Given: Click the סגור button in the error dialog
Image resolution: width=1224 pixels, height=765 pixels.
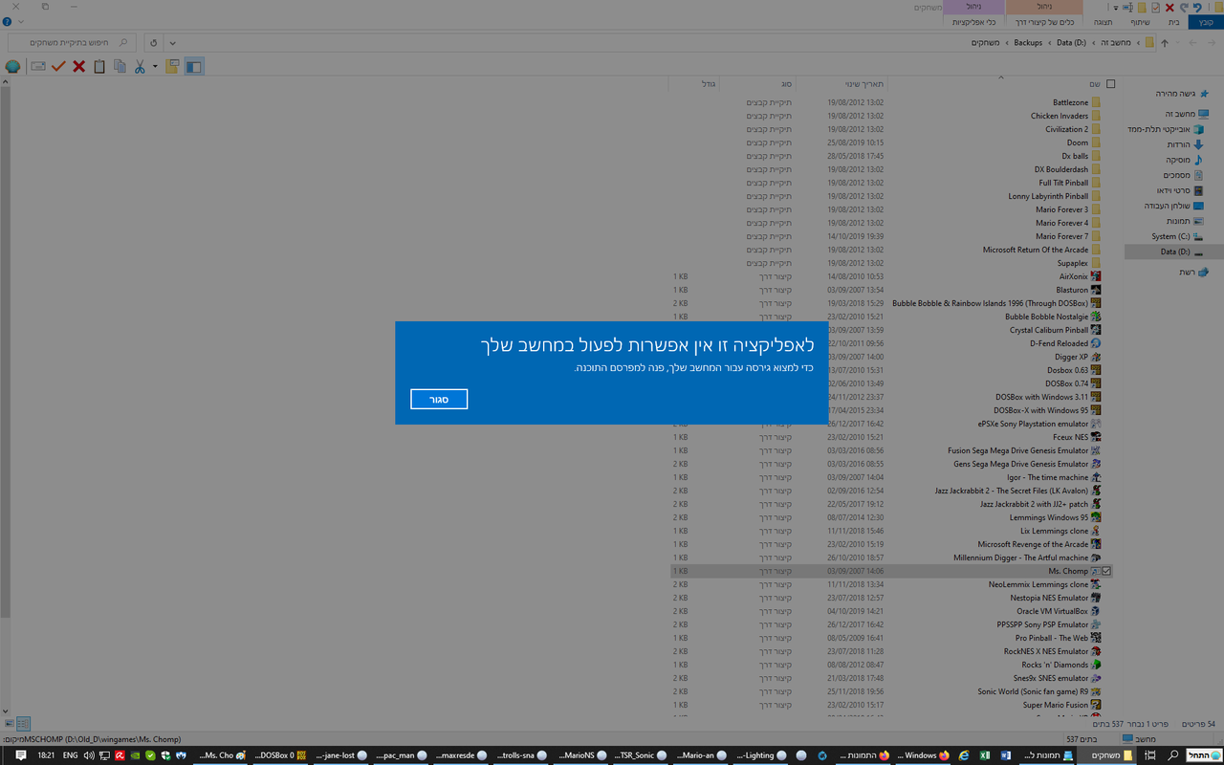Looking at the screenshot, I should pyautogui.click(x=439, y=399).
